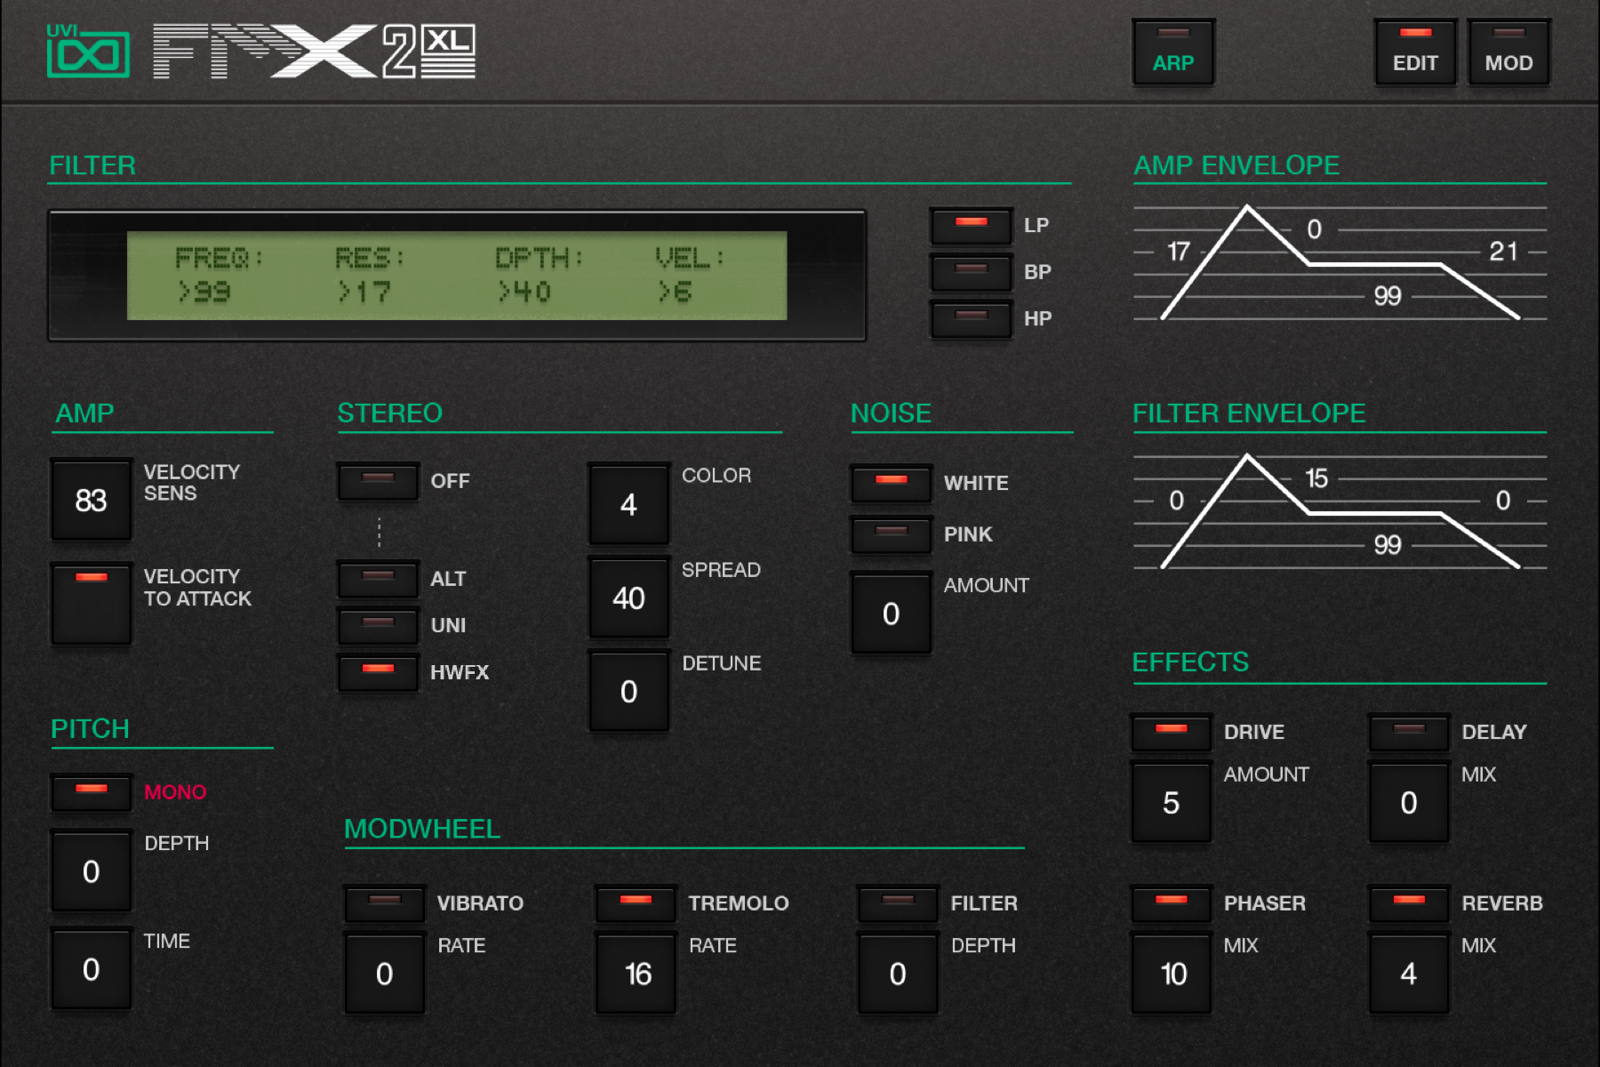Enable the Delay effect
This screenshot has height=1067, width=1600.
pos(1408,732)
